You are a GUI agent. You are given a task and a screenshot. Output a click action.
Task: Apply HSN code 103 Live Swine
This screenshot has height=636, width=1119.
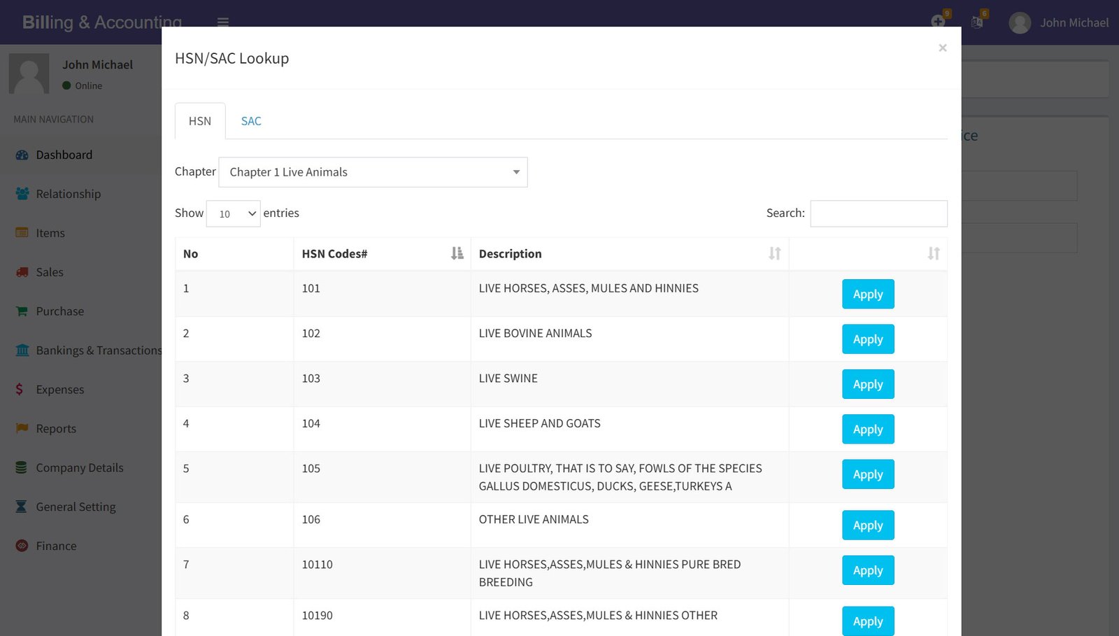click(868, 384)
